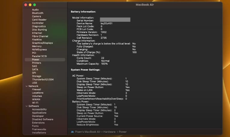Open Thunderbolt/USB4 information
This screenshot has width=230, height=137.
[x=43, y=79]
